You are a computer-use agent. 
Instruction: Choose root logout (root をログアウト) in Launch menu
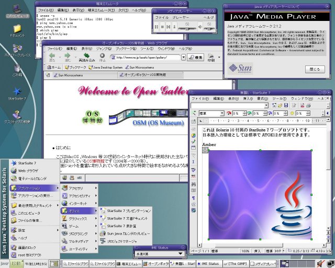tap(35, 255)
